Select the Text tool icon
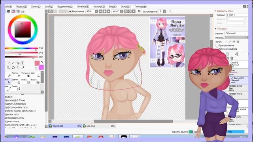The image size is (253, 142). pyautogui.click(x=23, y=63)
